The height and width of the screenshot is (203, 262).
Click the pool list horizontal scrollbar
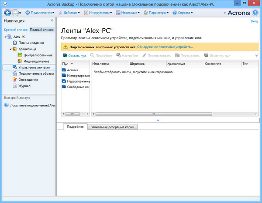75,114
